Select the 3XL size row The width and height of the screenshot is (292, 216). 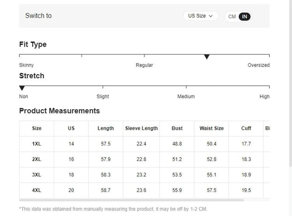(x=37, y=175)
